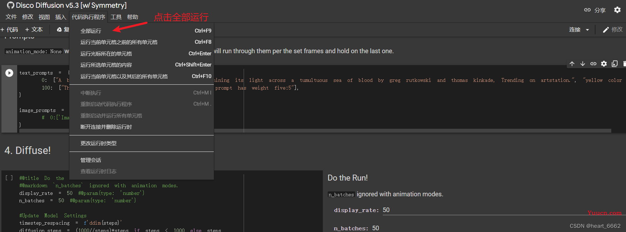
Task: Click the n_batches = 50 code line
Action: [x=77, y=201]
